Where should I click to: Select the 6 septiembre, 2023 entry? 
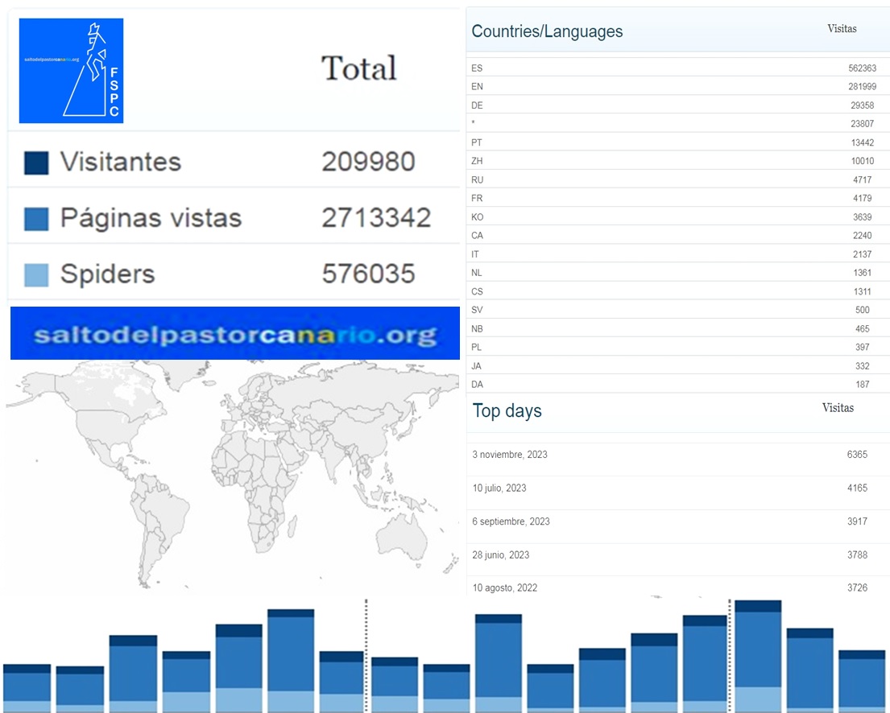point(511,521)
